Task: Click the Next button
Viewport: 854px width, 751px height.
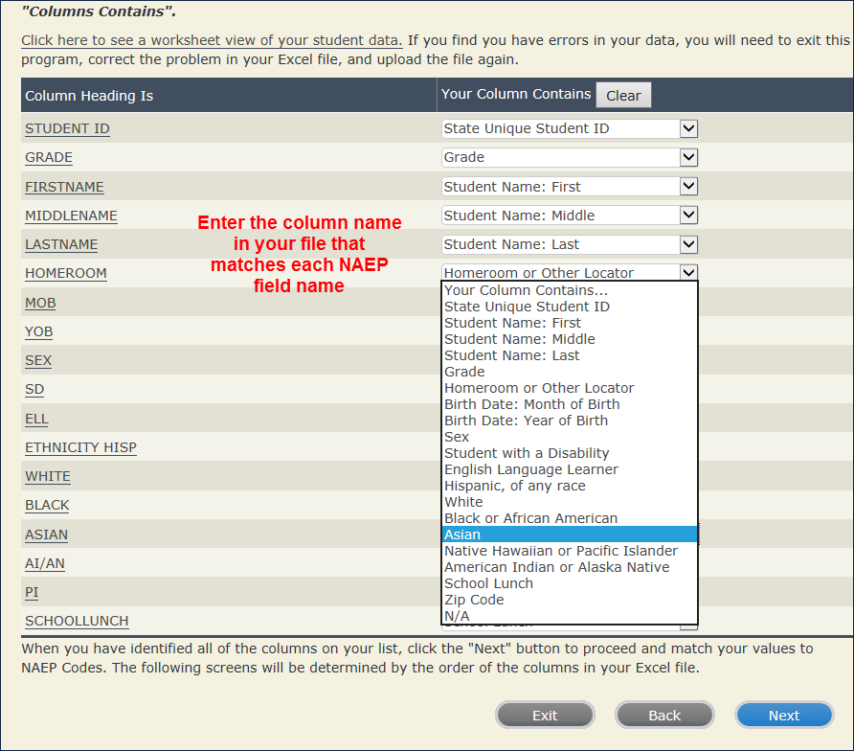Action: (784, 715)
